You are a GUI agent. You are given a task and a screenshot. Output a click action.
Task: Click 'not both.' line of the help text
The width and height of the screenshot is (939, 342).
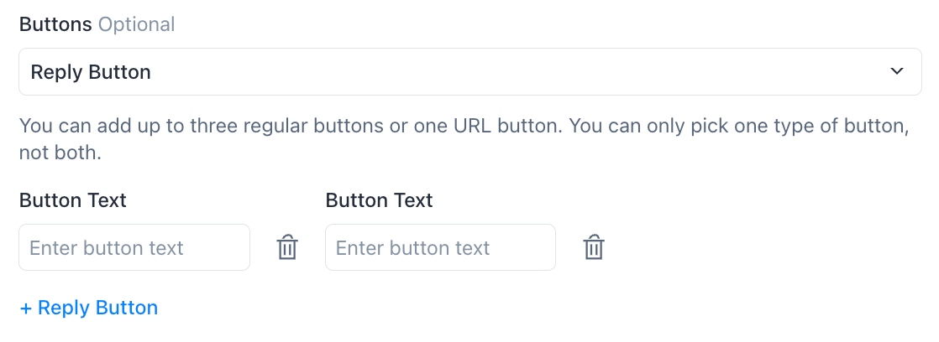(60, 154)
